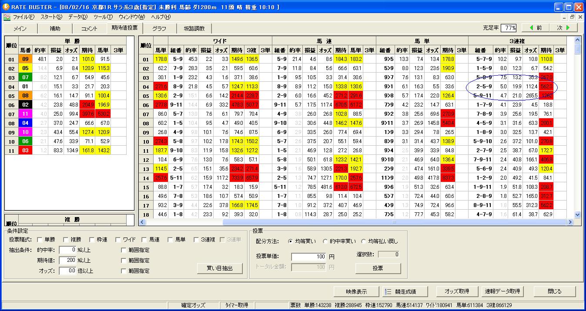
Task: Switch to the メイン tab
Action: click(20, 29)
